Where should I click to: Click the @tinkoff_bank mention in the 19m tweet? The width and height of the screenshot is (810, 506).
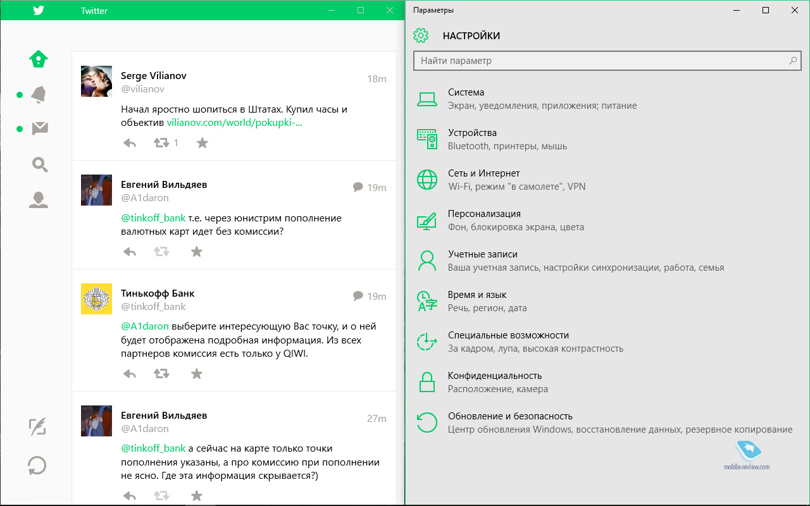point(154,218)
